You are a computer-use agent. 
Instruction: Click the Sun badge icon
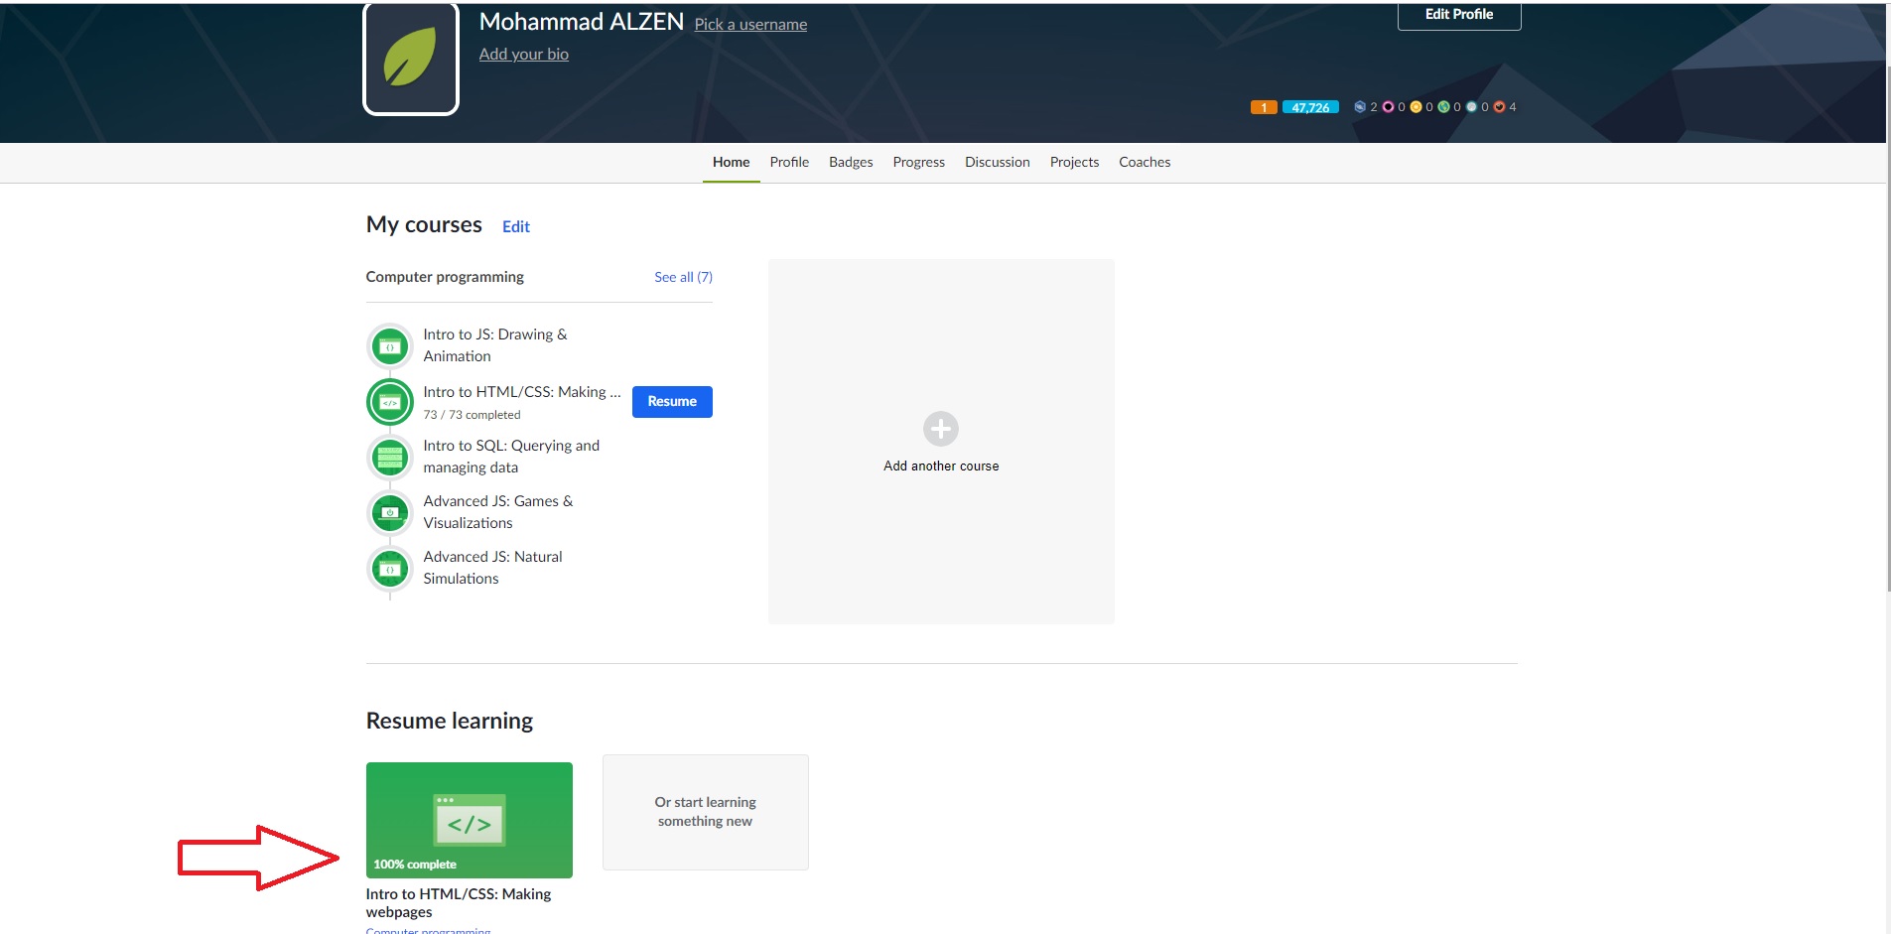tap(1416, 106)
